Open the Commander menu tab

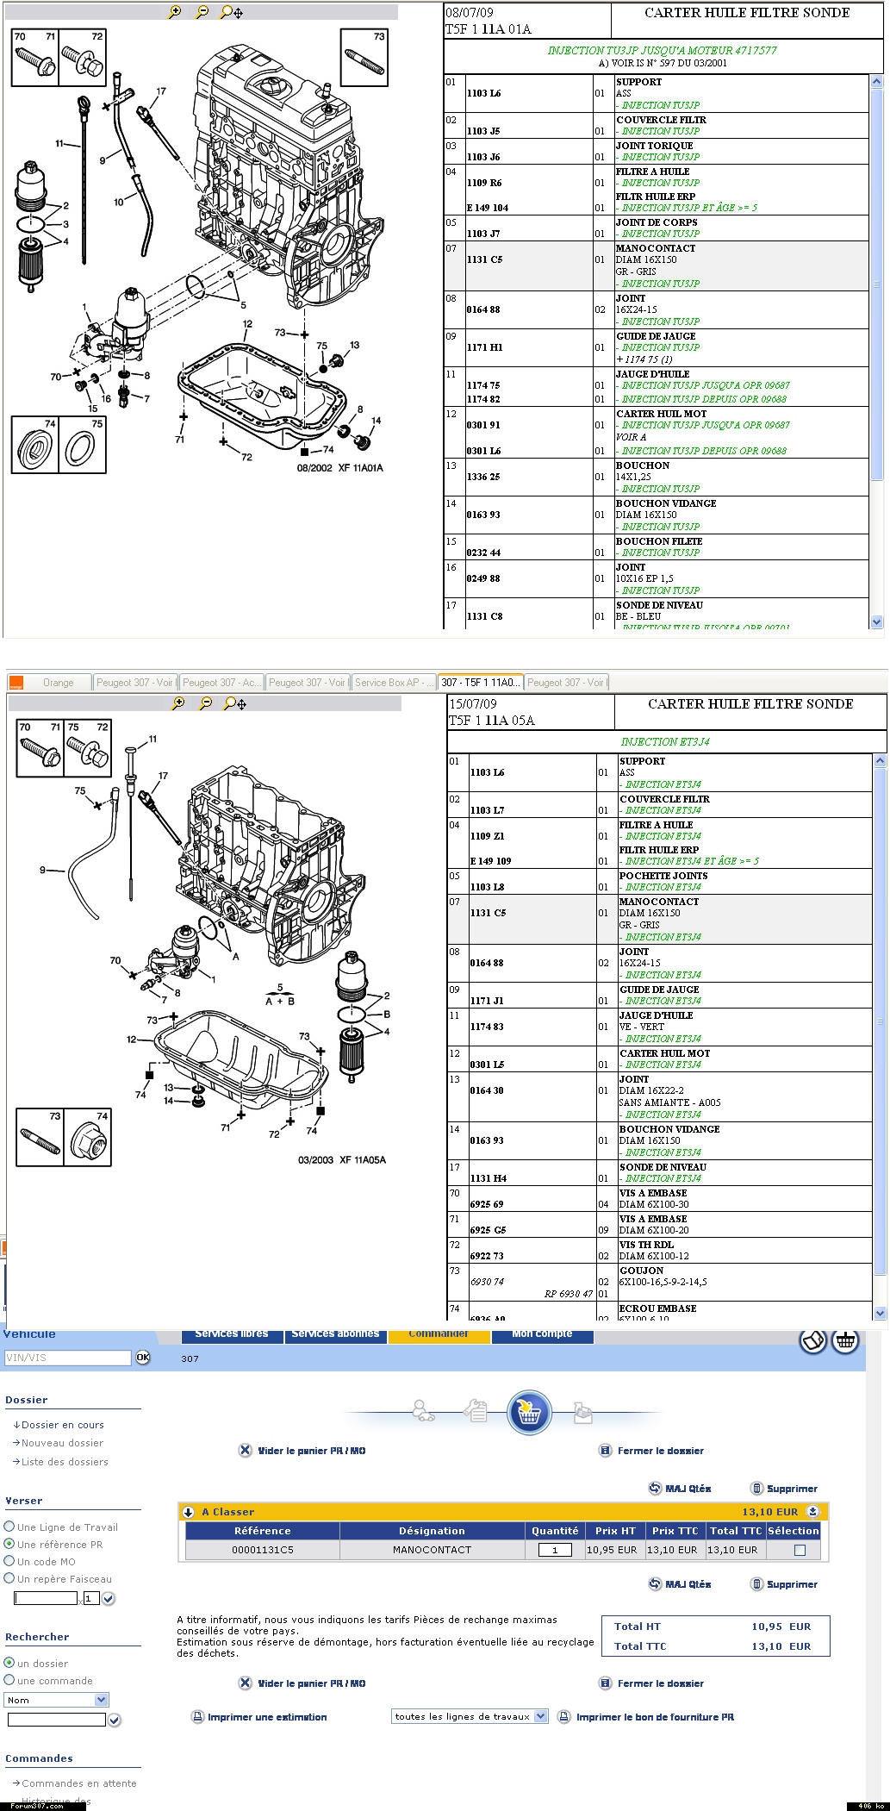[439, 1334]
